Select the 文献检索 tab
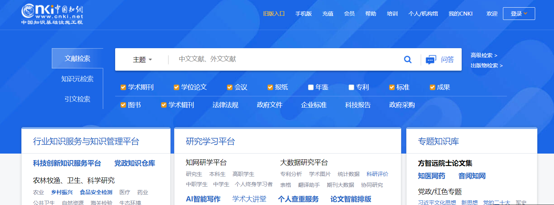Image resolution: width=554 pixels, height=205 pixels. pyautogui.click(x=77, y=58)
